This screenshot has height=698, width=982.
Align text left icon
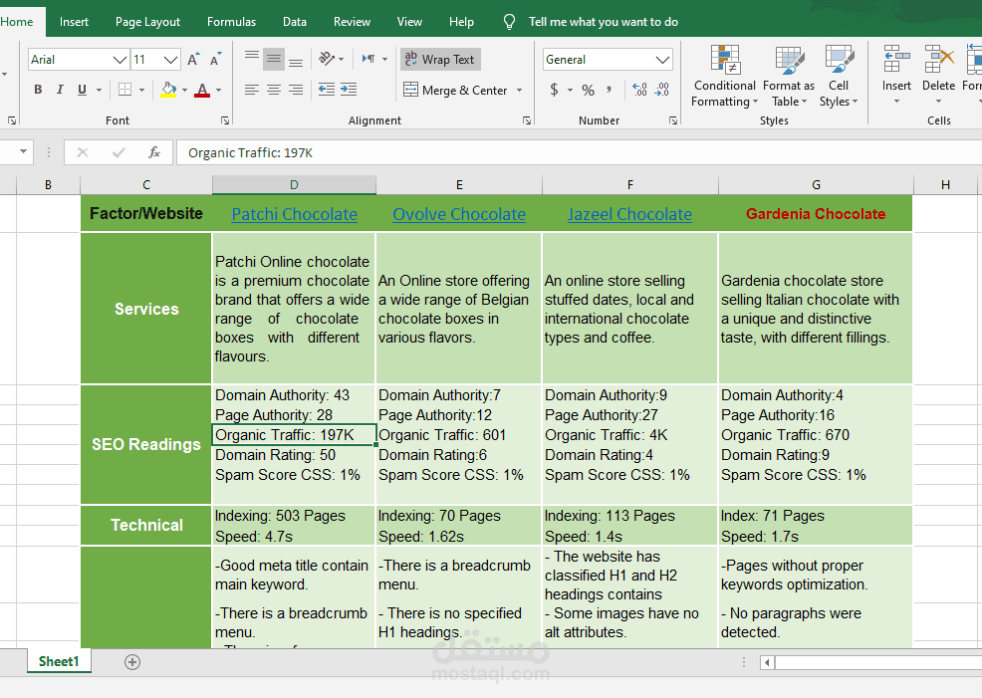pos(252,90)
